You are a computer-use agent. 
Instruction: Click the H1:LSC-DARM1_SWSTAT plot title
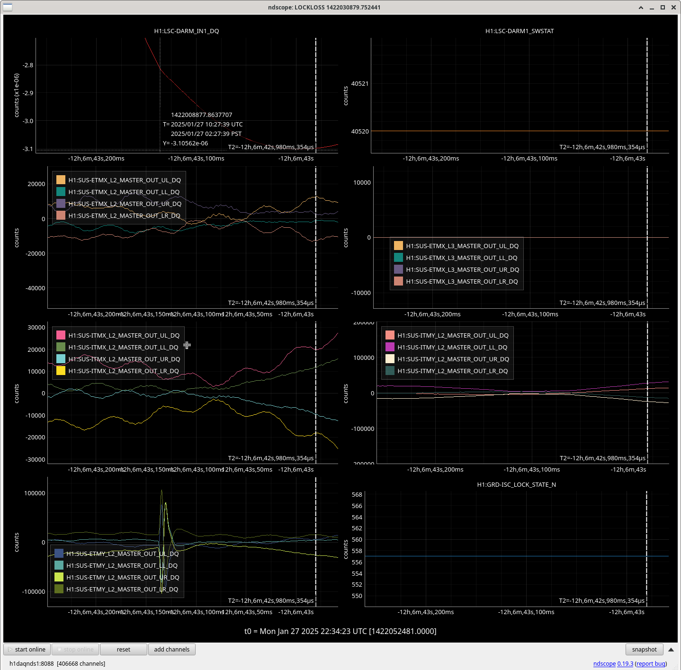coord(520,31)
